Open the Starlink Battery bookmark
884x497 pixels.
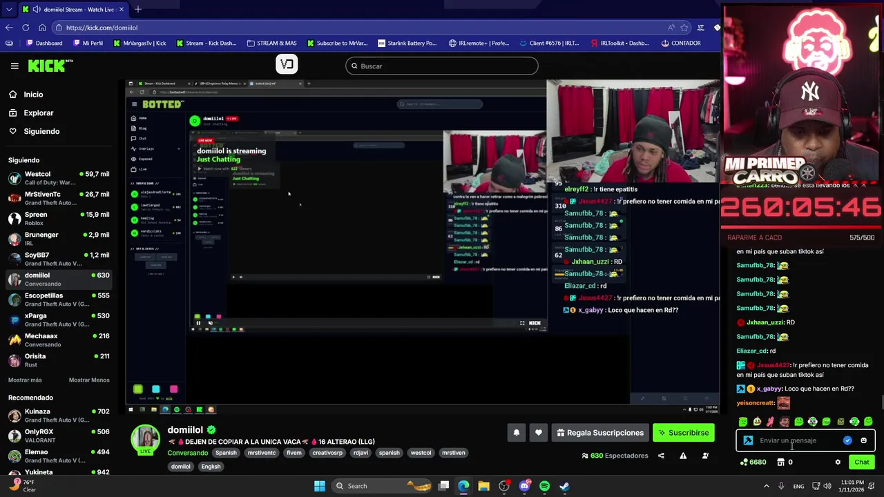(x=407, y=43)
